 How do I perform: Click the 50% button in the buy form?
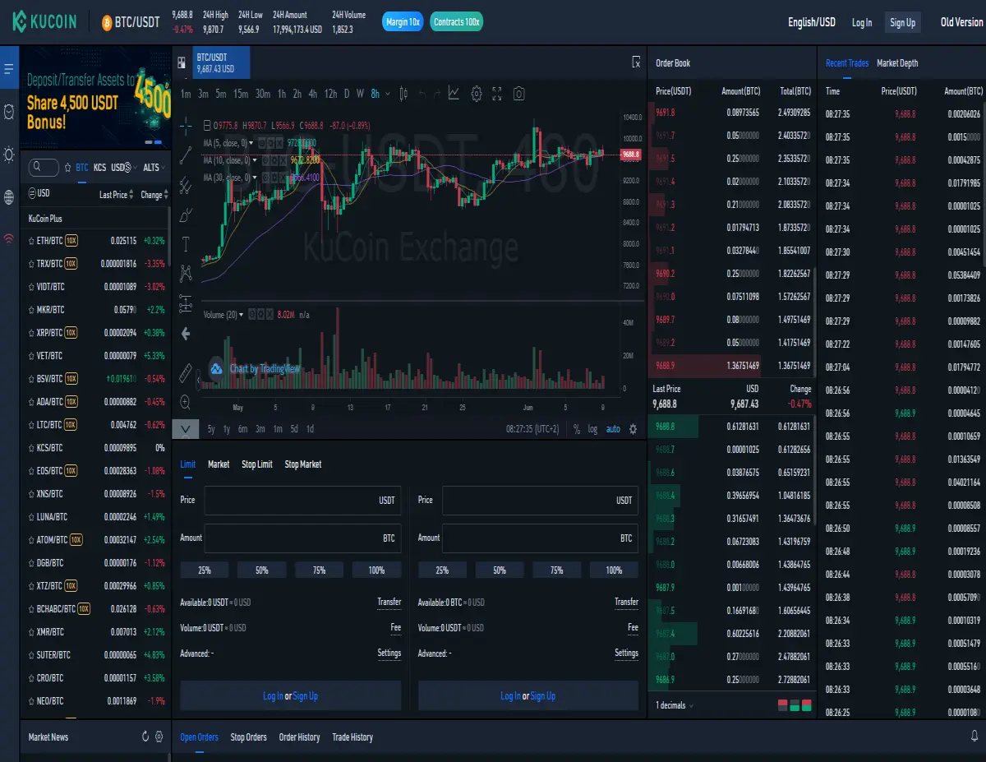click(x=261, y=570)
